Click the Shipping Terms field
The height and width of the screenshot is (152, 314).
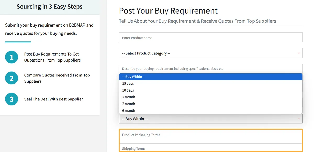point(211,148)
